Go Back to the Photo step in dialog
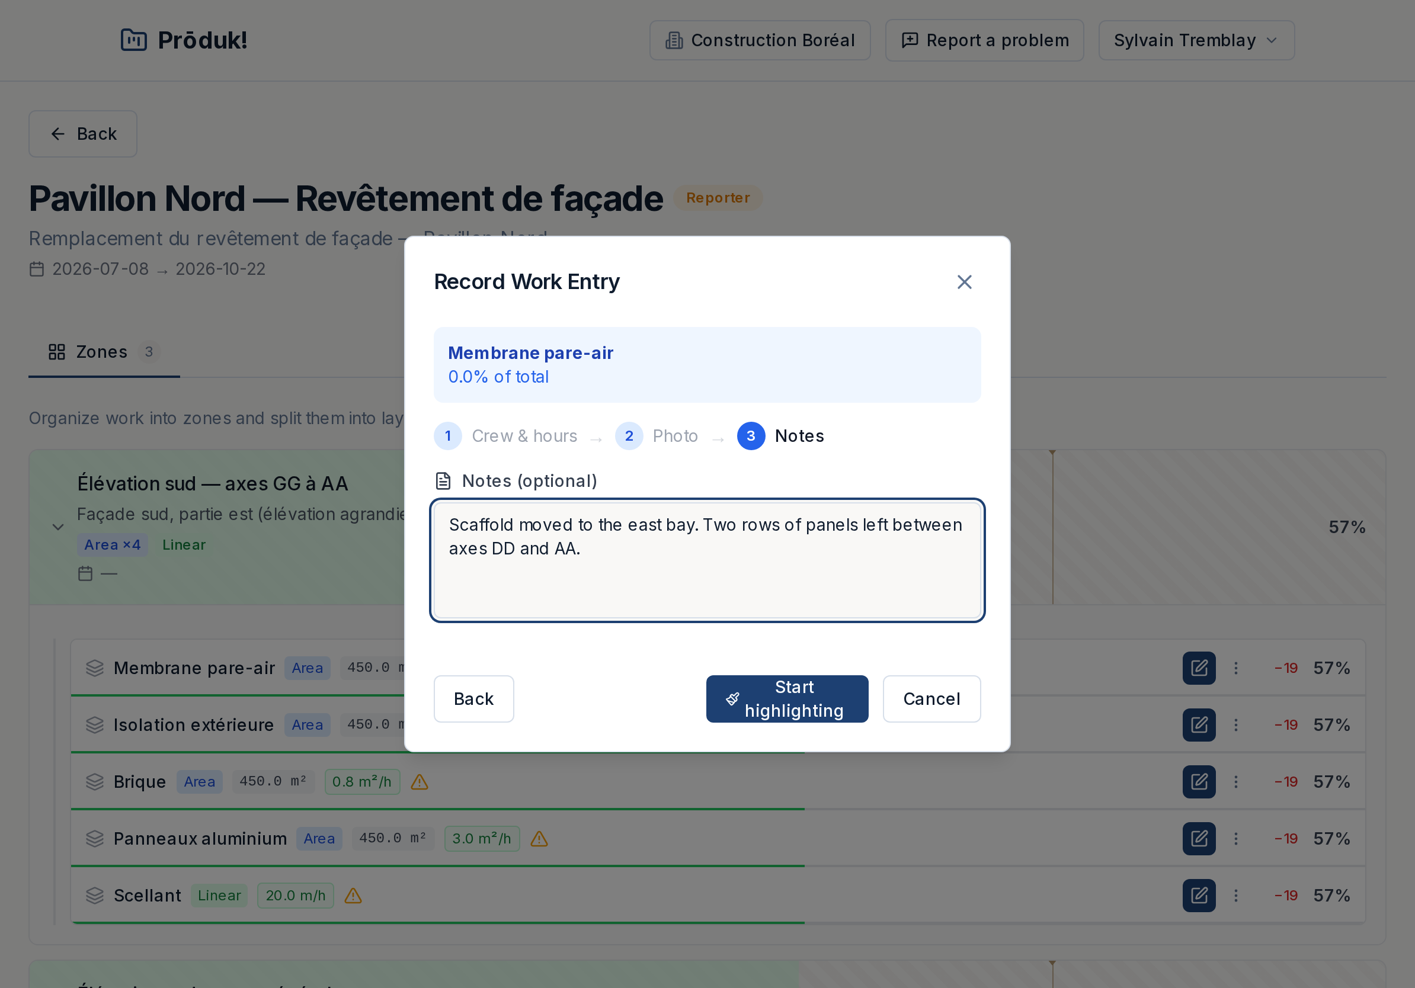1415x988 pixels. (x=473, y=698)
